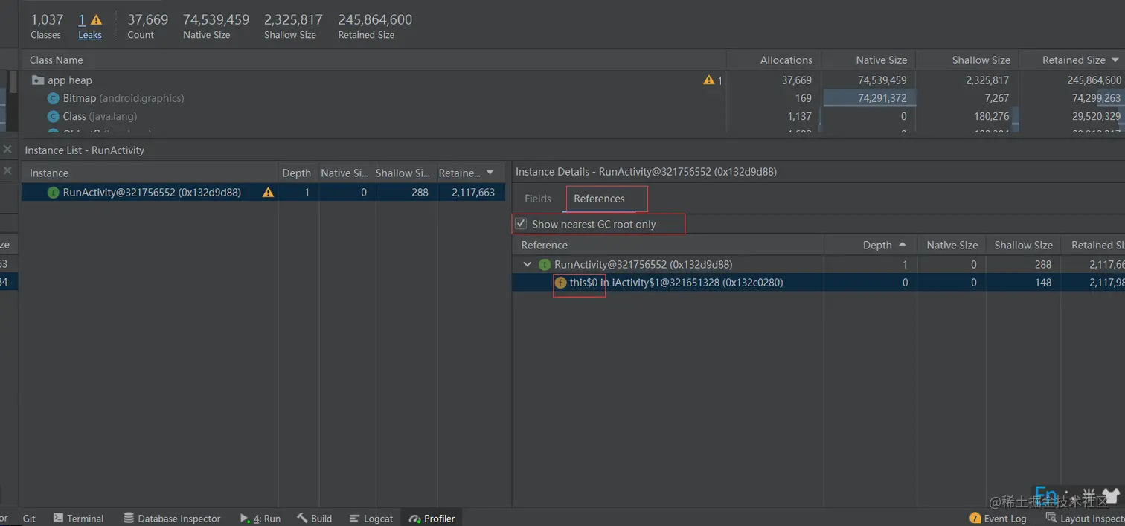Click the shirt skin icon on input method bar

[x=1111, y=495]
